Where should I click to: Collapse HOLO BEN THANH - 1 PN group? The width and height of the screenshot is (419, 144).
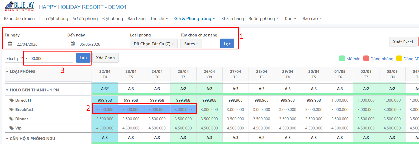(x=7, y=90)
